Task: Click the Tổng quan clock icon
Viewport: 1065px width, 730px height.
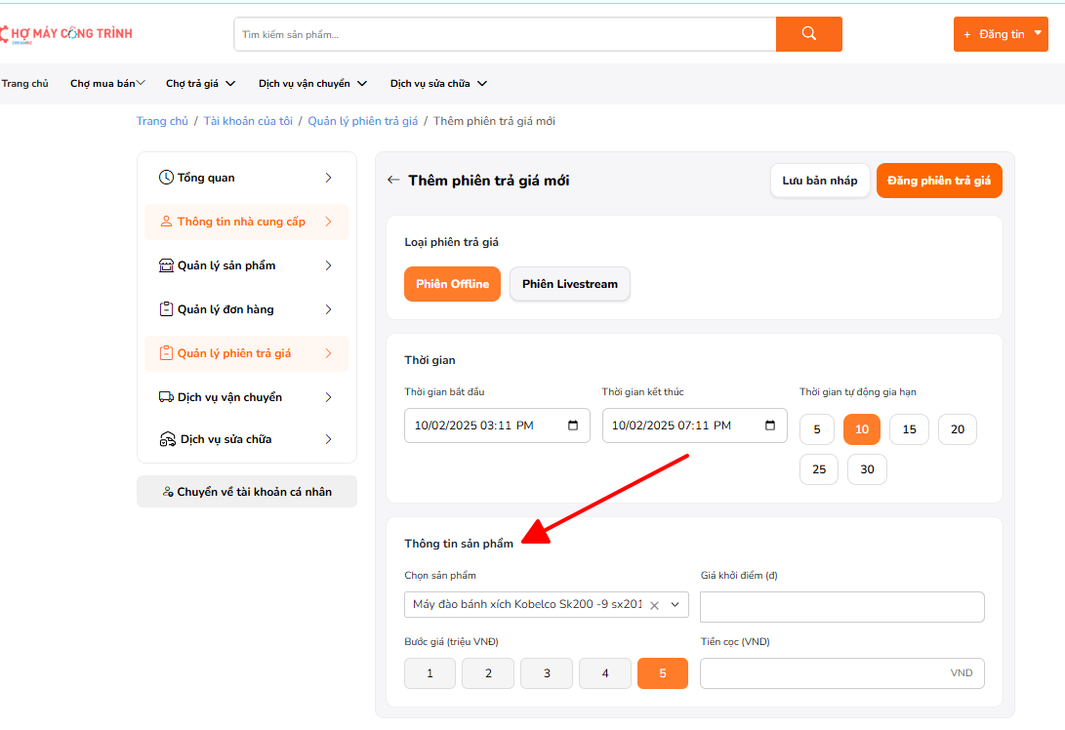Action: [167, 178]
